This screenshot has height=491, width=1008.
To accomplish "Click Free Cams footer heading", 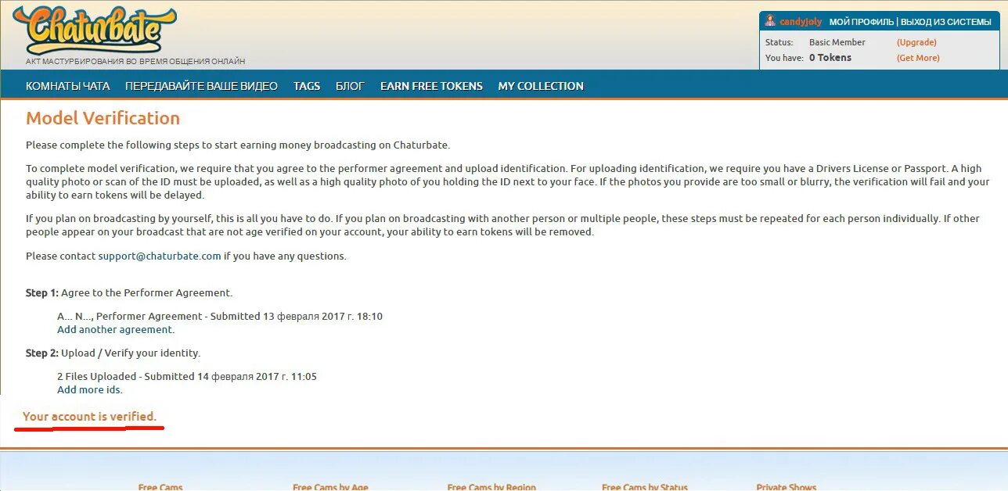I will point(160,487).
